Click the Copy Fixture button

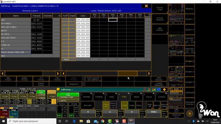(x=57, y=79)
